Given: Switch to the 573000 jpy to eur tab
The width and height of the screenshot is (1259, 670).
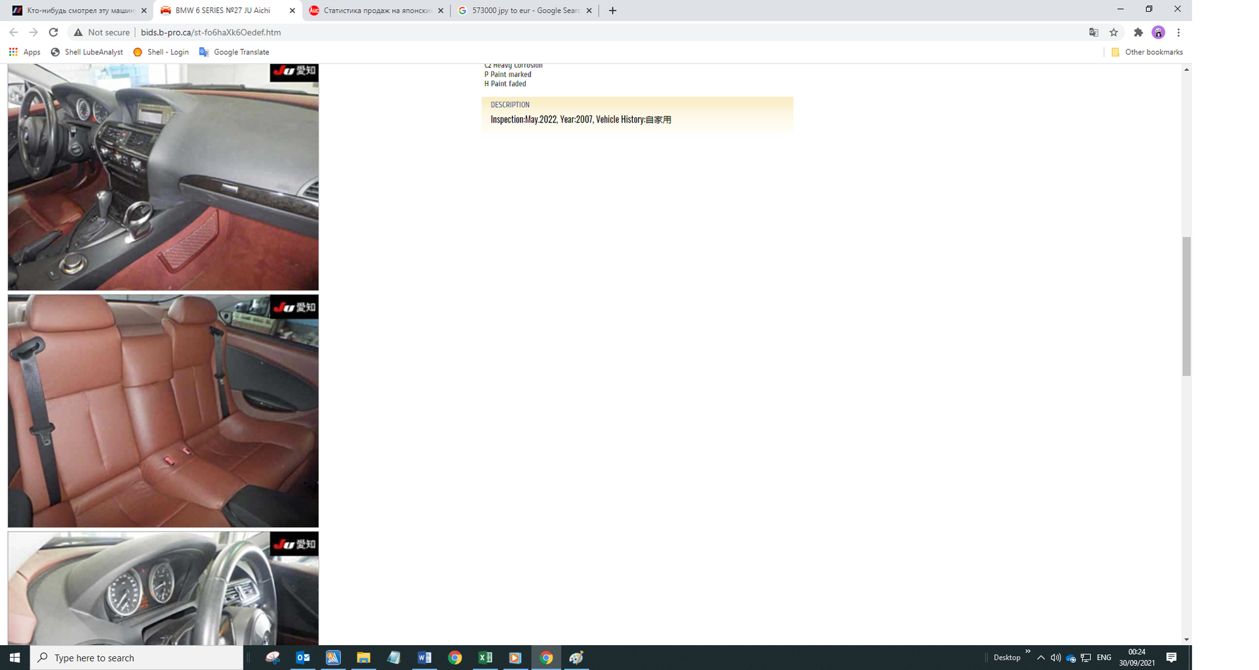Looking at the screenshot, I should (525, 10).
